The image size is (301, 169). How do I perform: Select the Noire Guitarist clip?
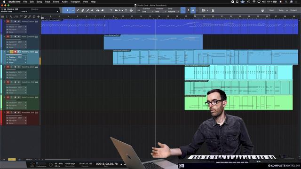pos(153,42)
